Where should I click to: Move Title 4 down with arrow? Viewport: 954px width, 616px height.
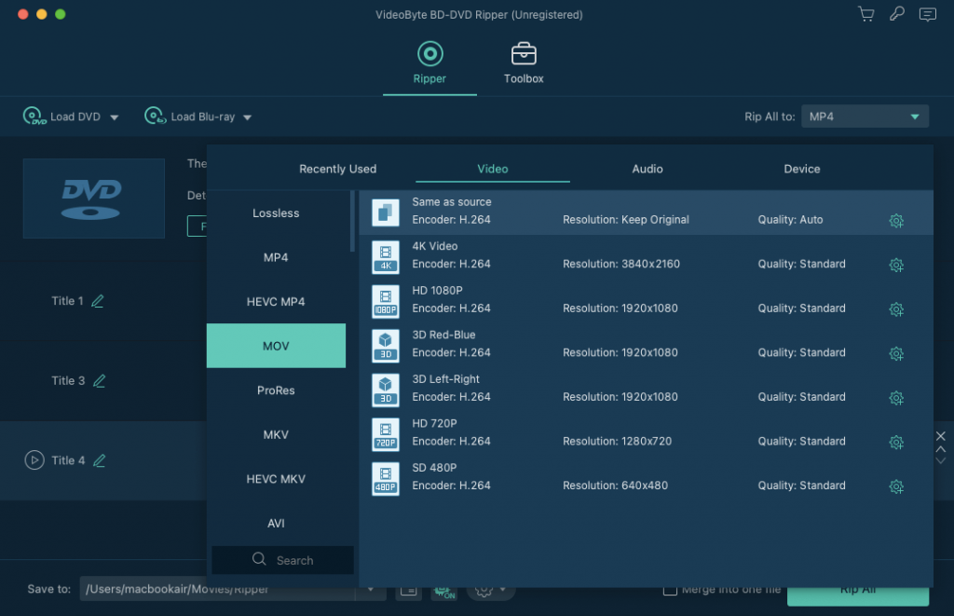941,460
